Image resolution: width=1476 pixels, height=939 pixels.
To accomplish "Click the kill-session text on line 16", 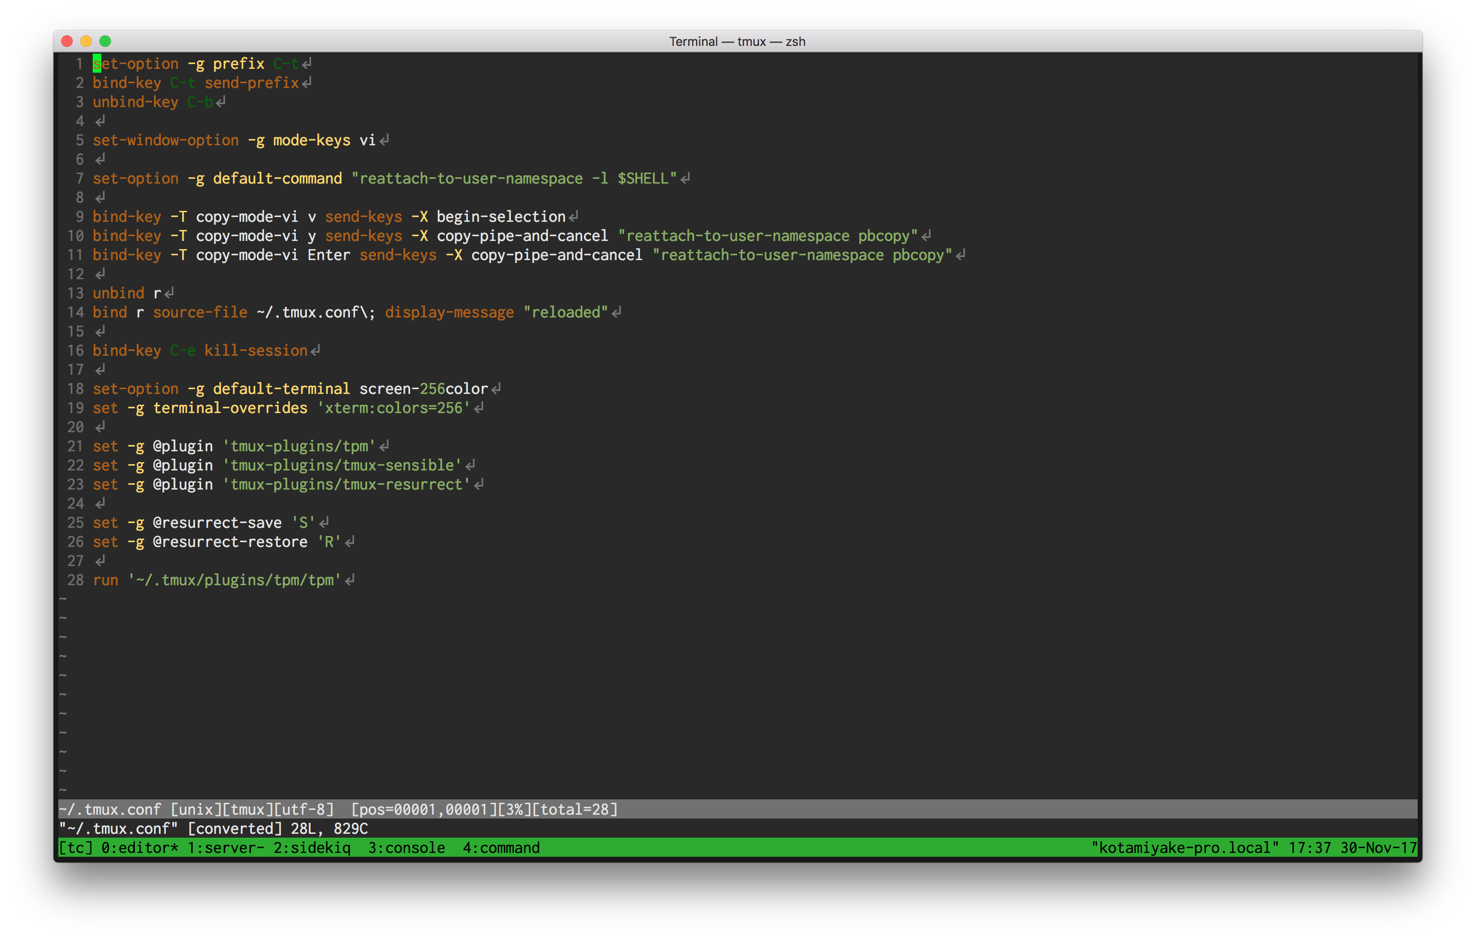I will (256, 350).
